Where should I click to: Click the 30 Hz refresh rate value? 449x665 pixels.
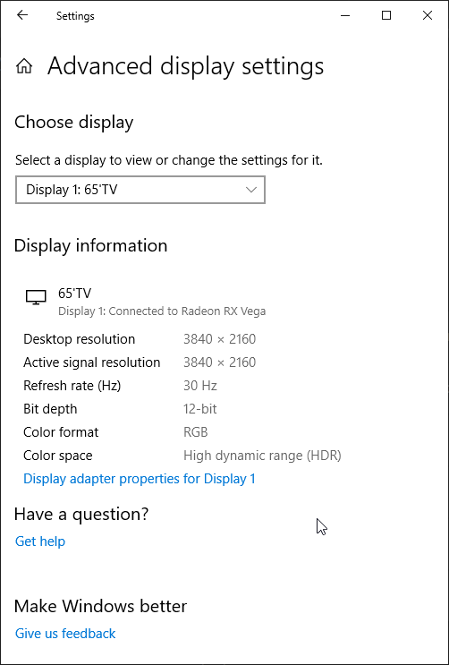click(x=200, y=386)
